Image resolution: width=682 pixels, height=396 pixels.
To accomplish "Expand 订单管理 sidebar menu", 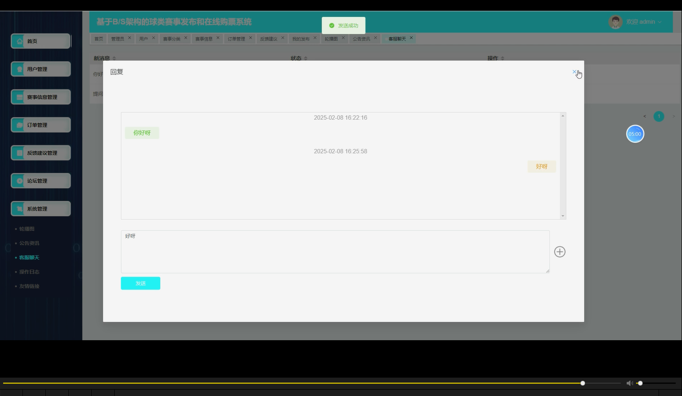I will coord(40,125).
